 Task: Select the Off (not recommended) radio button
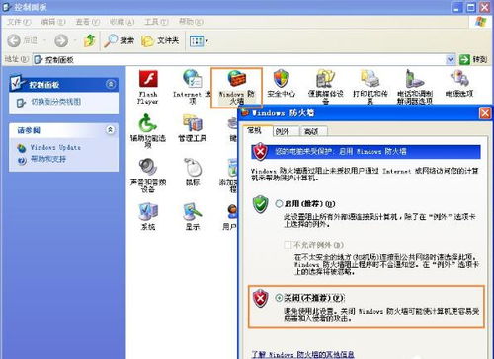pos(279,298)
